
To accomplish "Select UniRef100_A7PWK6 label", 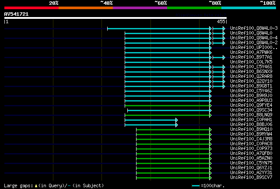I will [x=251, y=52].
